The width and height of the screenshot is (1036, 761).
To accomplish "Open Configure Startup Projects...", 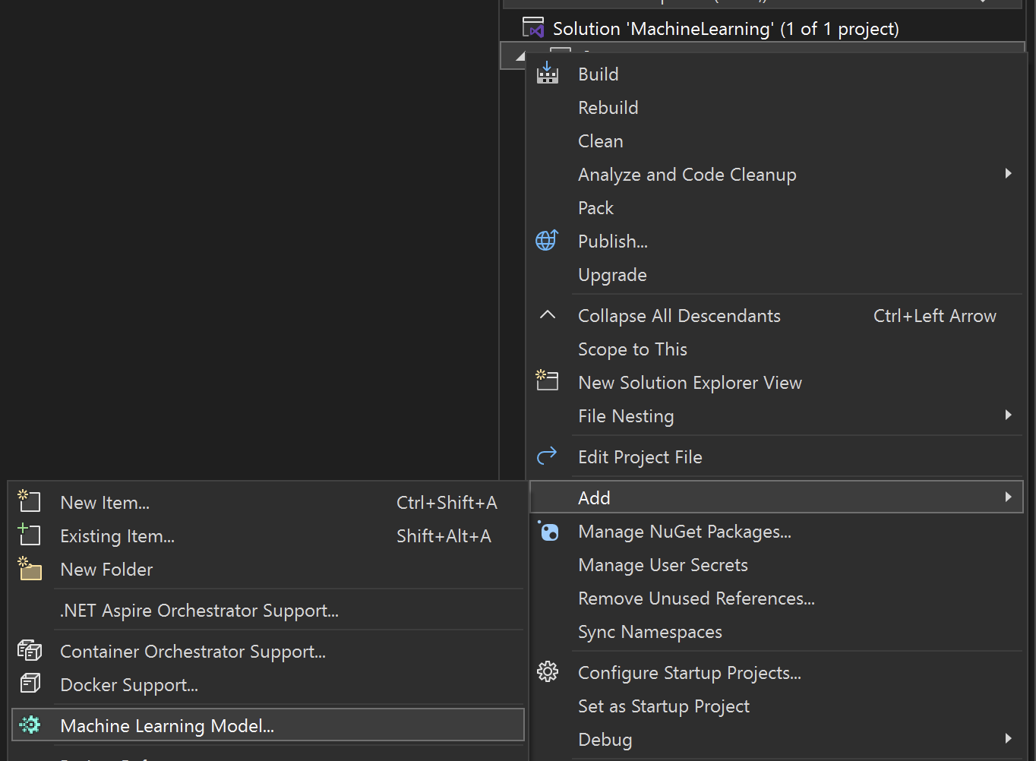I will click(x=776, y=673).
